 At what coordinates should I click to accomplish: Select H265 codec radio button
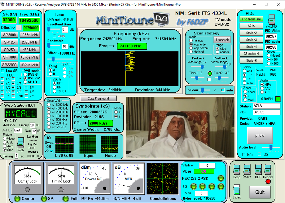tap(269, 63)
